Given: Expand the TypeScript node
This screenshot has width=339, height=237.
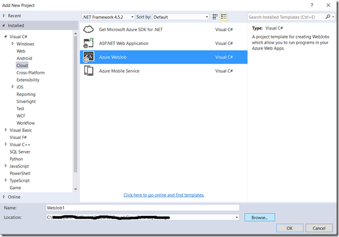Looking at the screenshot, I should pyautogui.click(x=6, y=180).
